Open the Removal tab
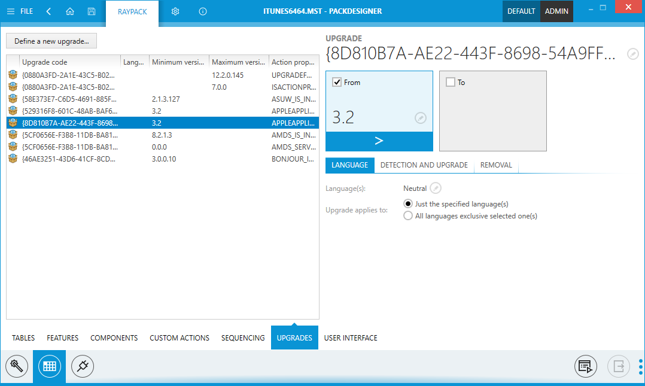 (496, 165)
